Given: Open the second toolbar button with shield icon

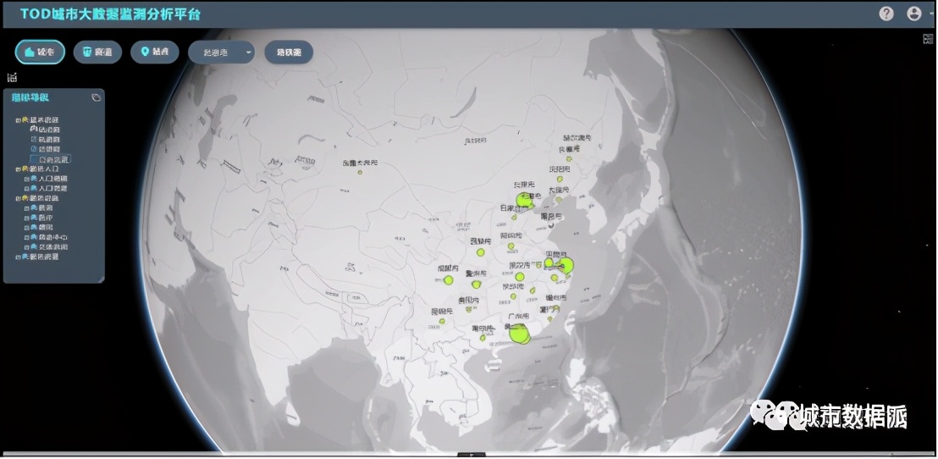Looking at the screenshot, I should click(x=97, y=52).
